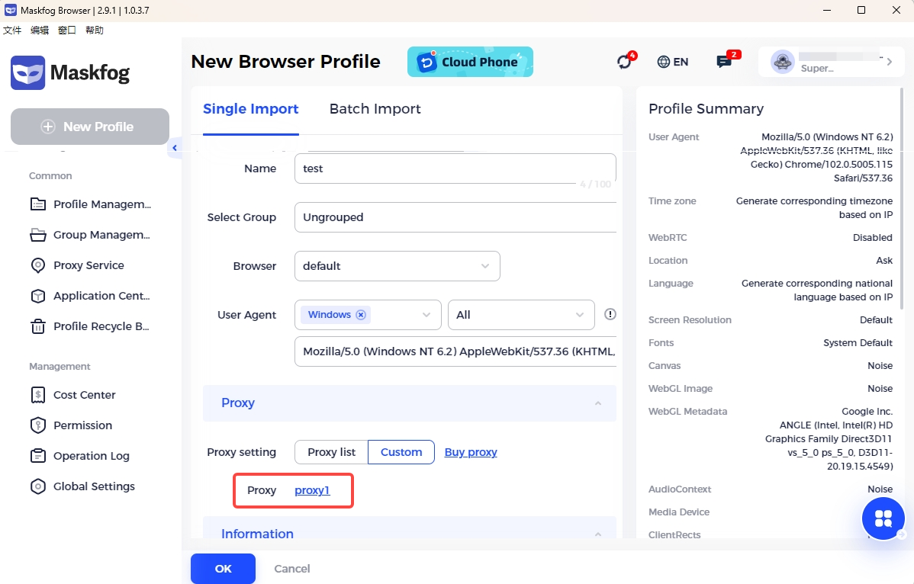Click the Maskfog logo icon
This screenshot has width=914, height=584.
pyautogui.click(x=27, y=72)
